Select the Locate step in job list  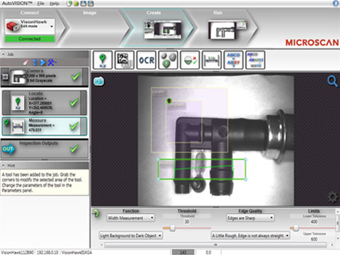coord(45,103)
